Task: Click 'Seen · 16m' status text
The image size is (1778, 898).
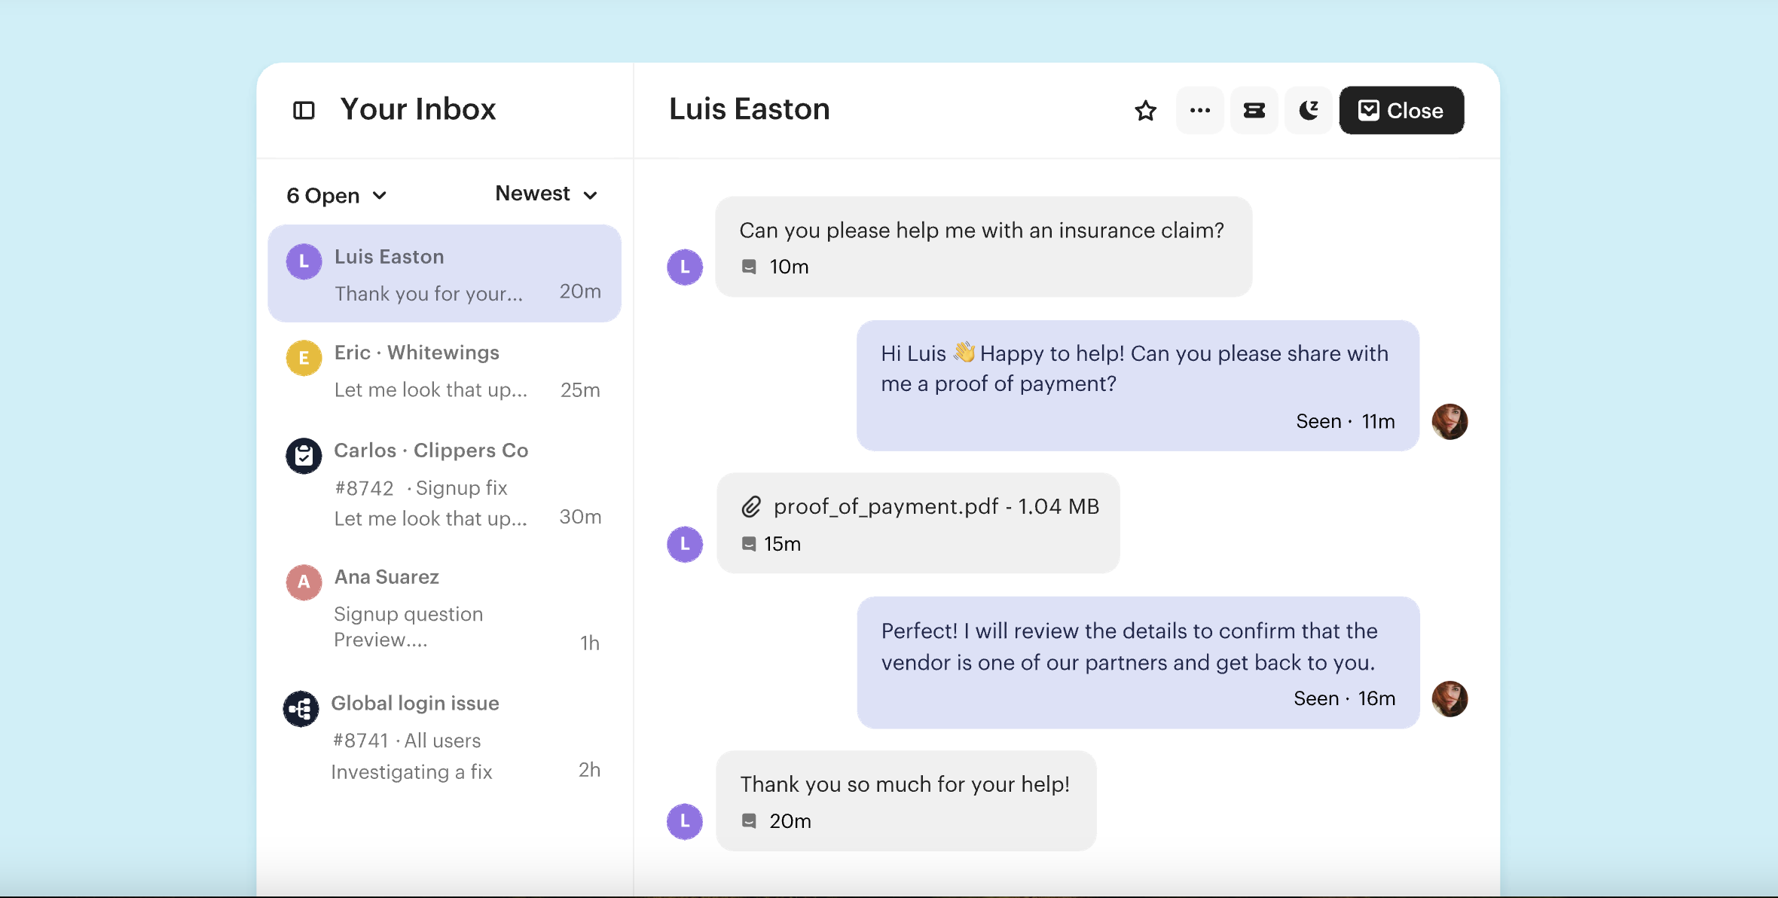Action: [x=1345, y=698]
